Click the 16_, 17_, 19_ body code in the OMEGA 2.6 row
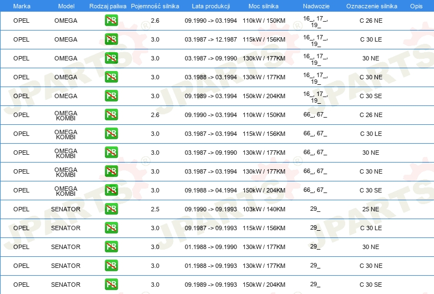The height and width of the screenshot is (294, 434). pyautogui.click(x=315, y=22)
